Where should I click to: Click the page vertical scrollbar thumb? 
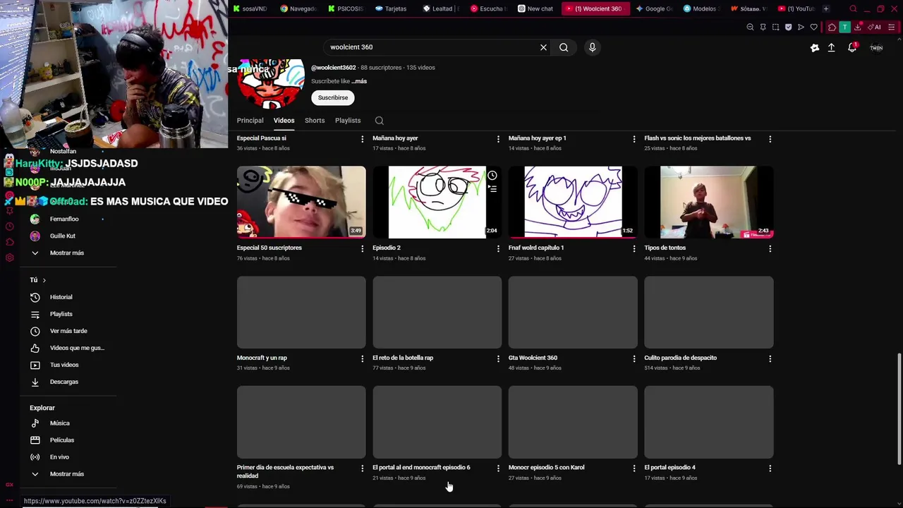(899, 409)
